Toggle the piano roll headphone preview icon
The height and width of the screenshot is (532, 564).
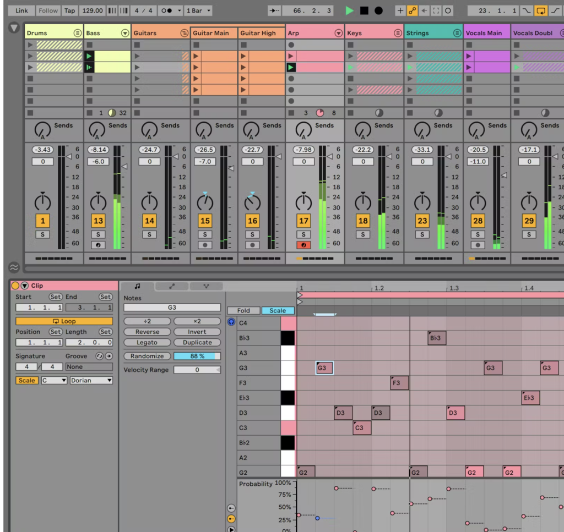(x=231, y=322)
